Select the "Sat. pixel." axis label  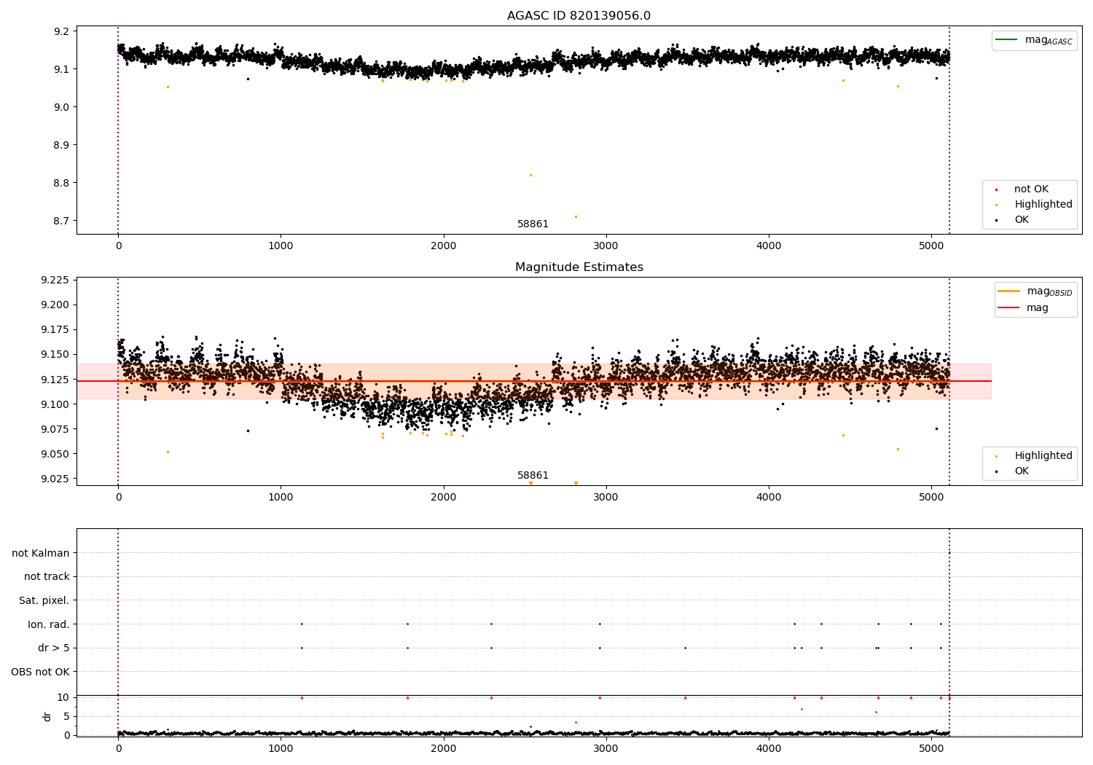point(44,600)
